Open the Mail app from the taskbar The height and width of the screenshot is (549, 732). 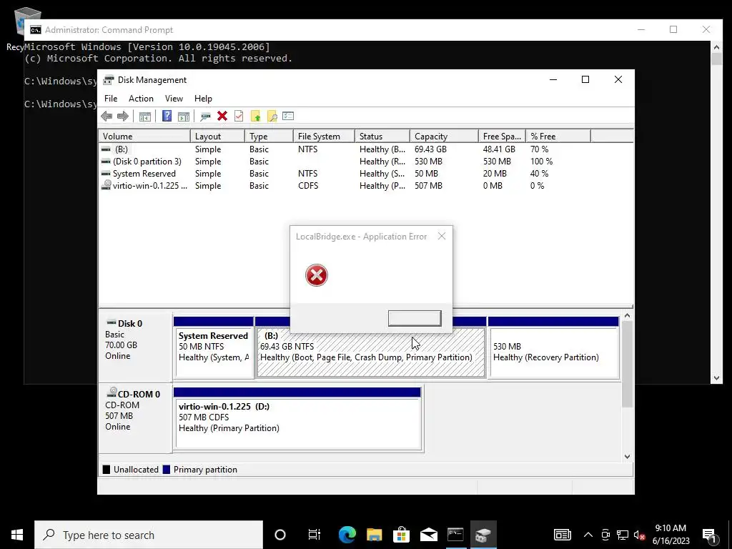tap(428, 535)
